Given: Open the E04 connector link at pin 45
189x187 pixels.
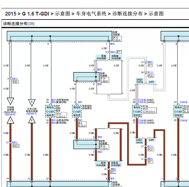Looking at the screenshot, I should point(54,123).
